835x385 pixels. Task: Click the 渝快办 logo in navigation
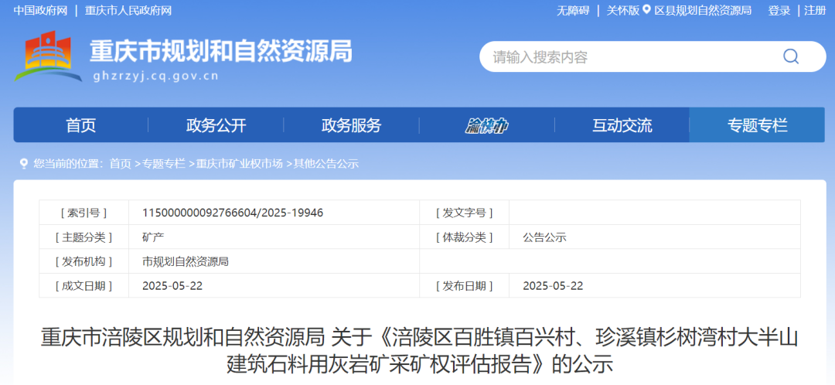click(486, 126)
